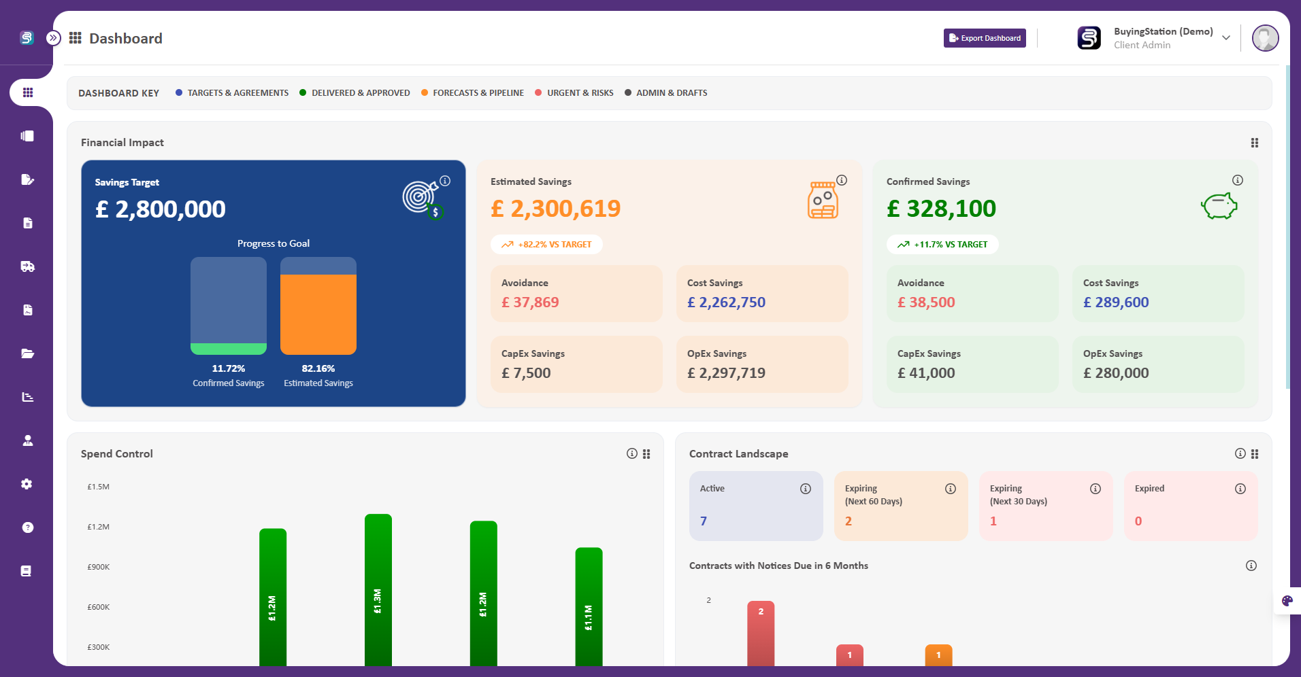Expand the BuyingStation (Demo) account dropdown

click(1225, 38)
